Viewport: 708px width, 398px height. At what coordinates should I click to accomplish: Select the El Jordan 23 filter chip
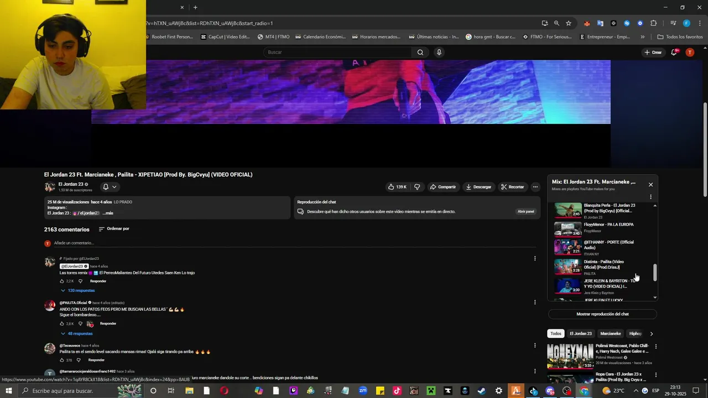581,334
